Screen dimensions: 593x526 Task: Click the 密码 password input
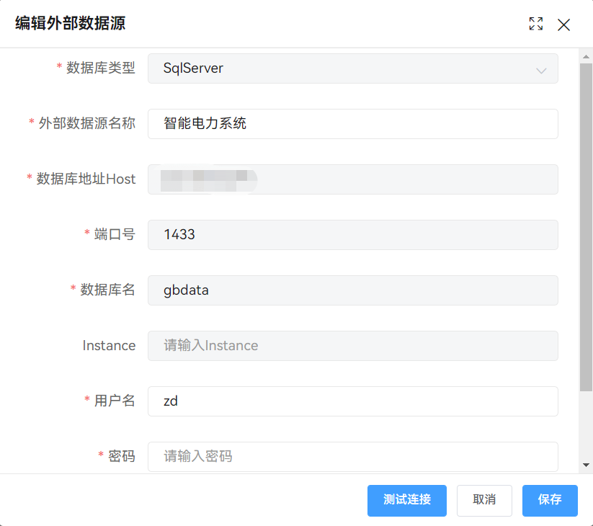pos(352,456)
